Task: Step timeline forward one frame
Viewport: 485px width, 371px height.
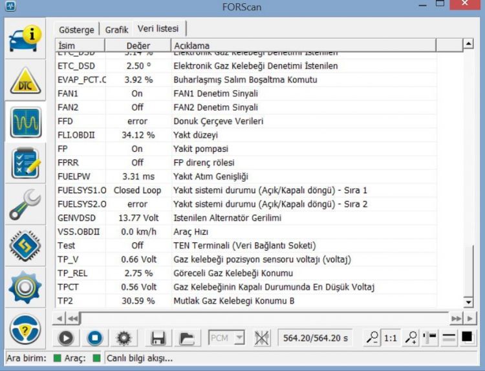Action: click(470, 319)
